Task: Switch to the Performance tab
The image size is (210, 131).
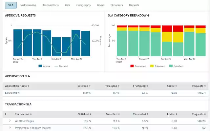Action: (28, 5)
